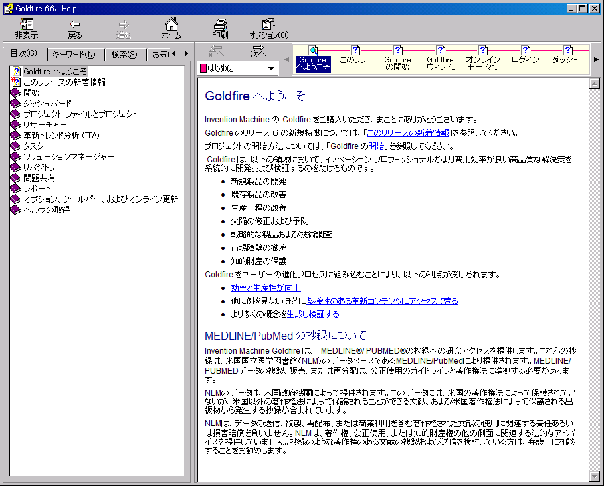Print the topic with the 印刷 icon

pos(220,29)
